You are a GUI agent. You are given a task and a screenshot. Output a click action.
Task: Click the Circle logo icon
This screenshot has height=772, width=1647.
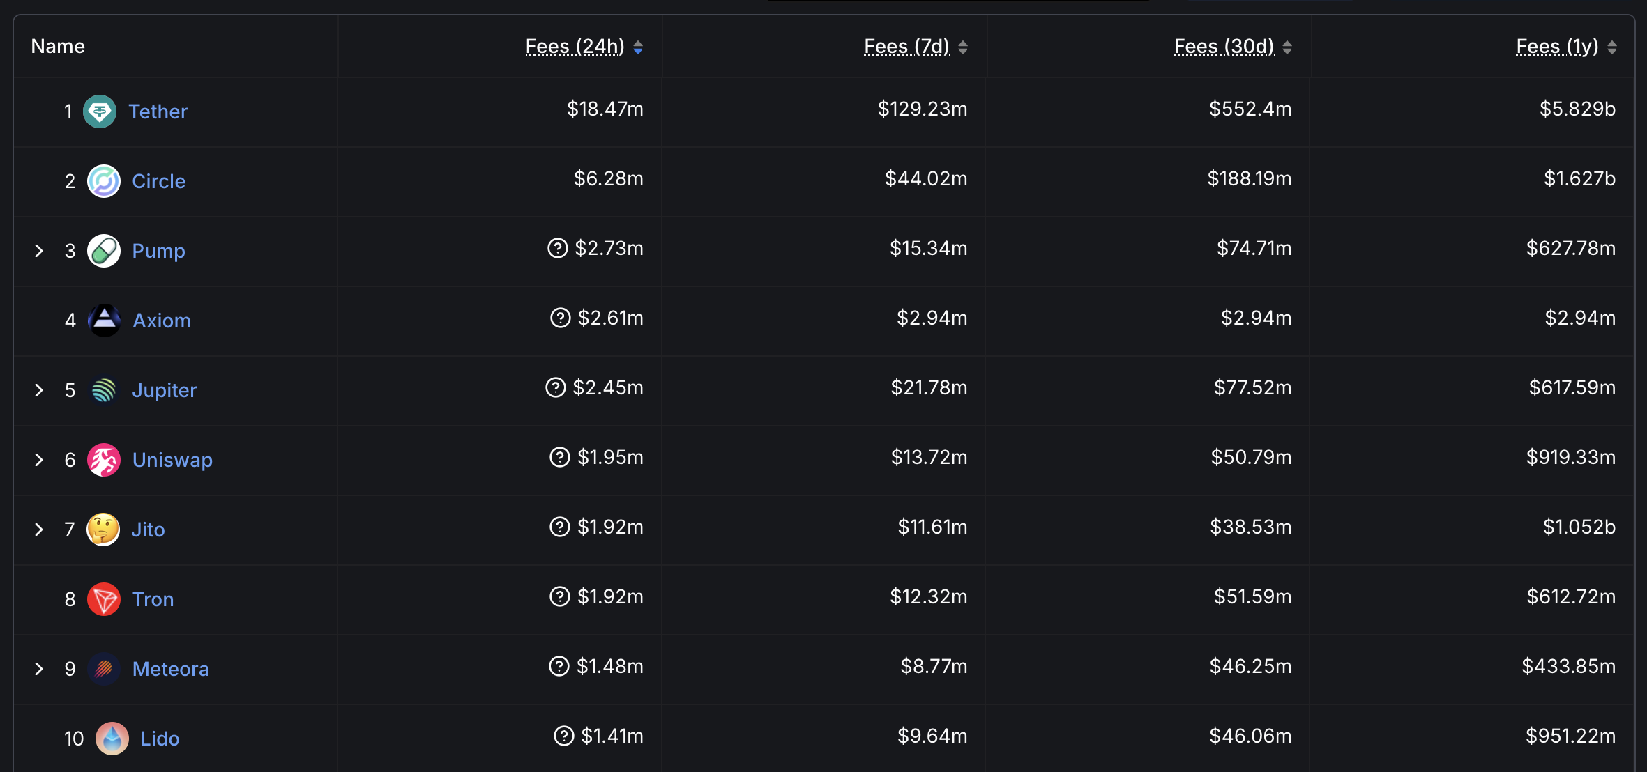point(104,181)
